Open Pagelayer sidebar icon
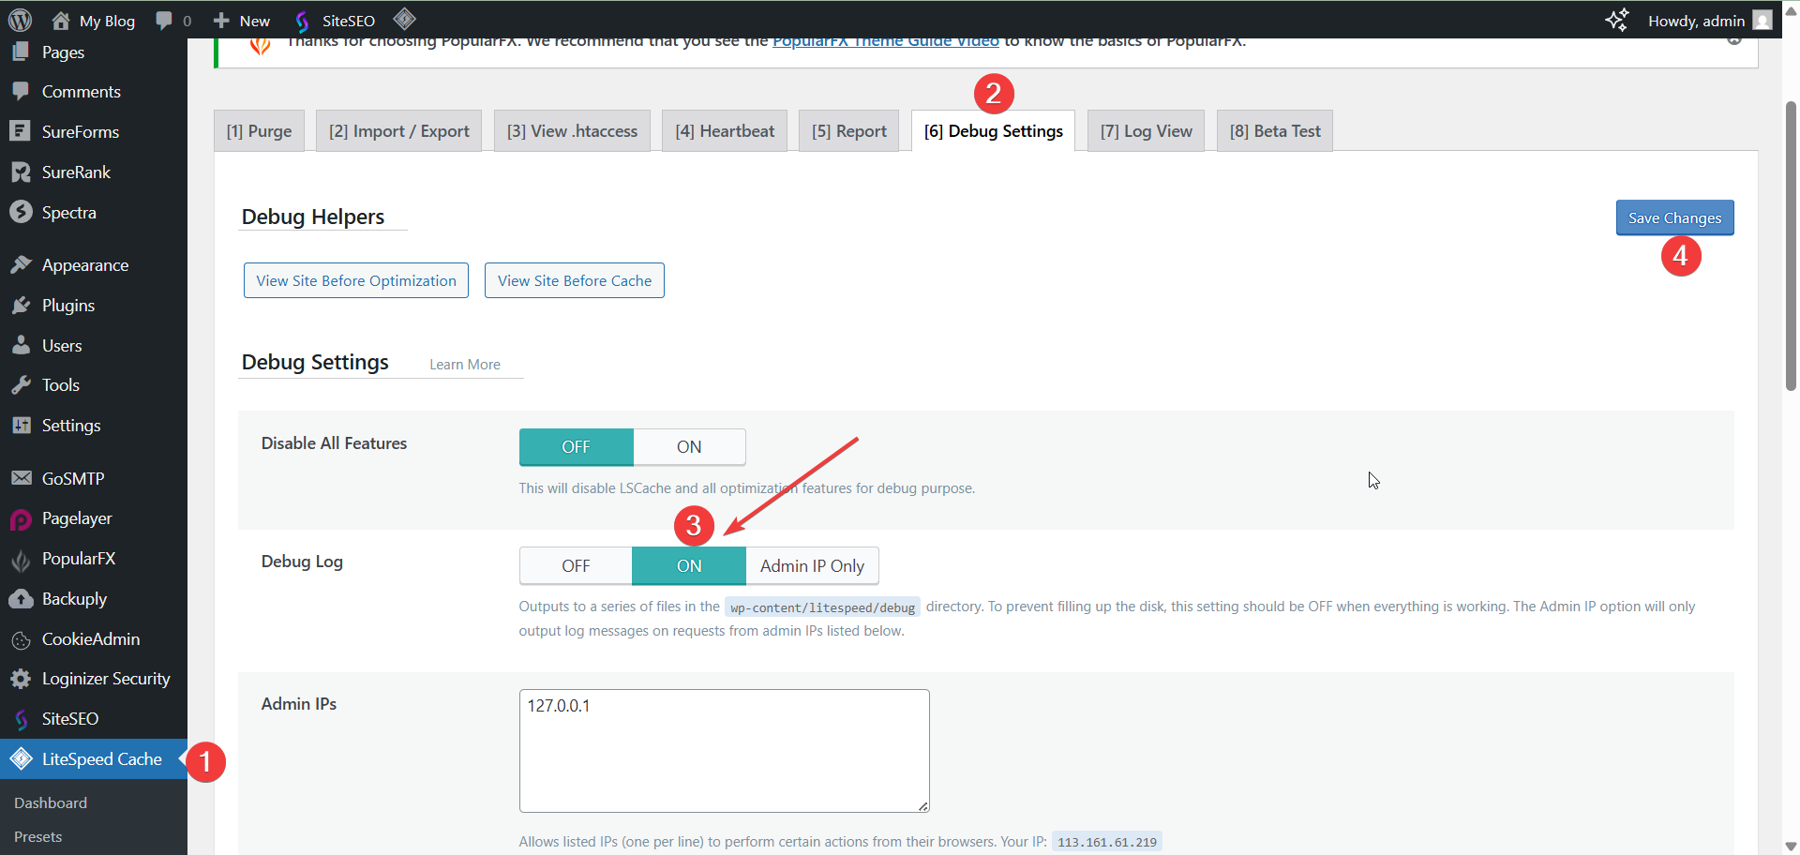Image resolution: width=1800 pixels, height=855 pixels. (21, 518)
